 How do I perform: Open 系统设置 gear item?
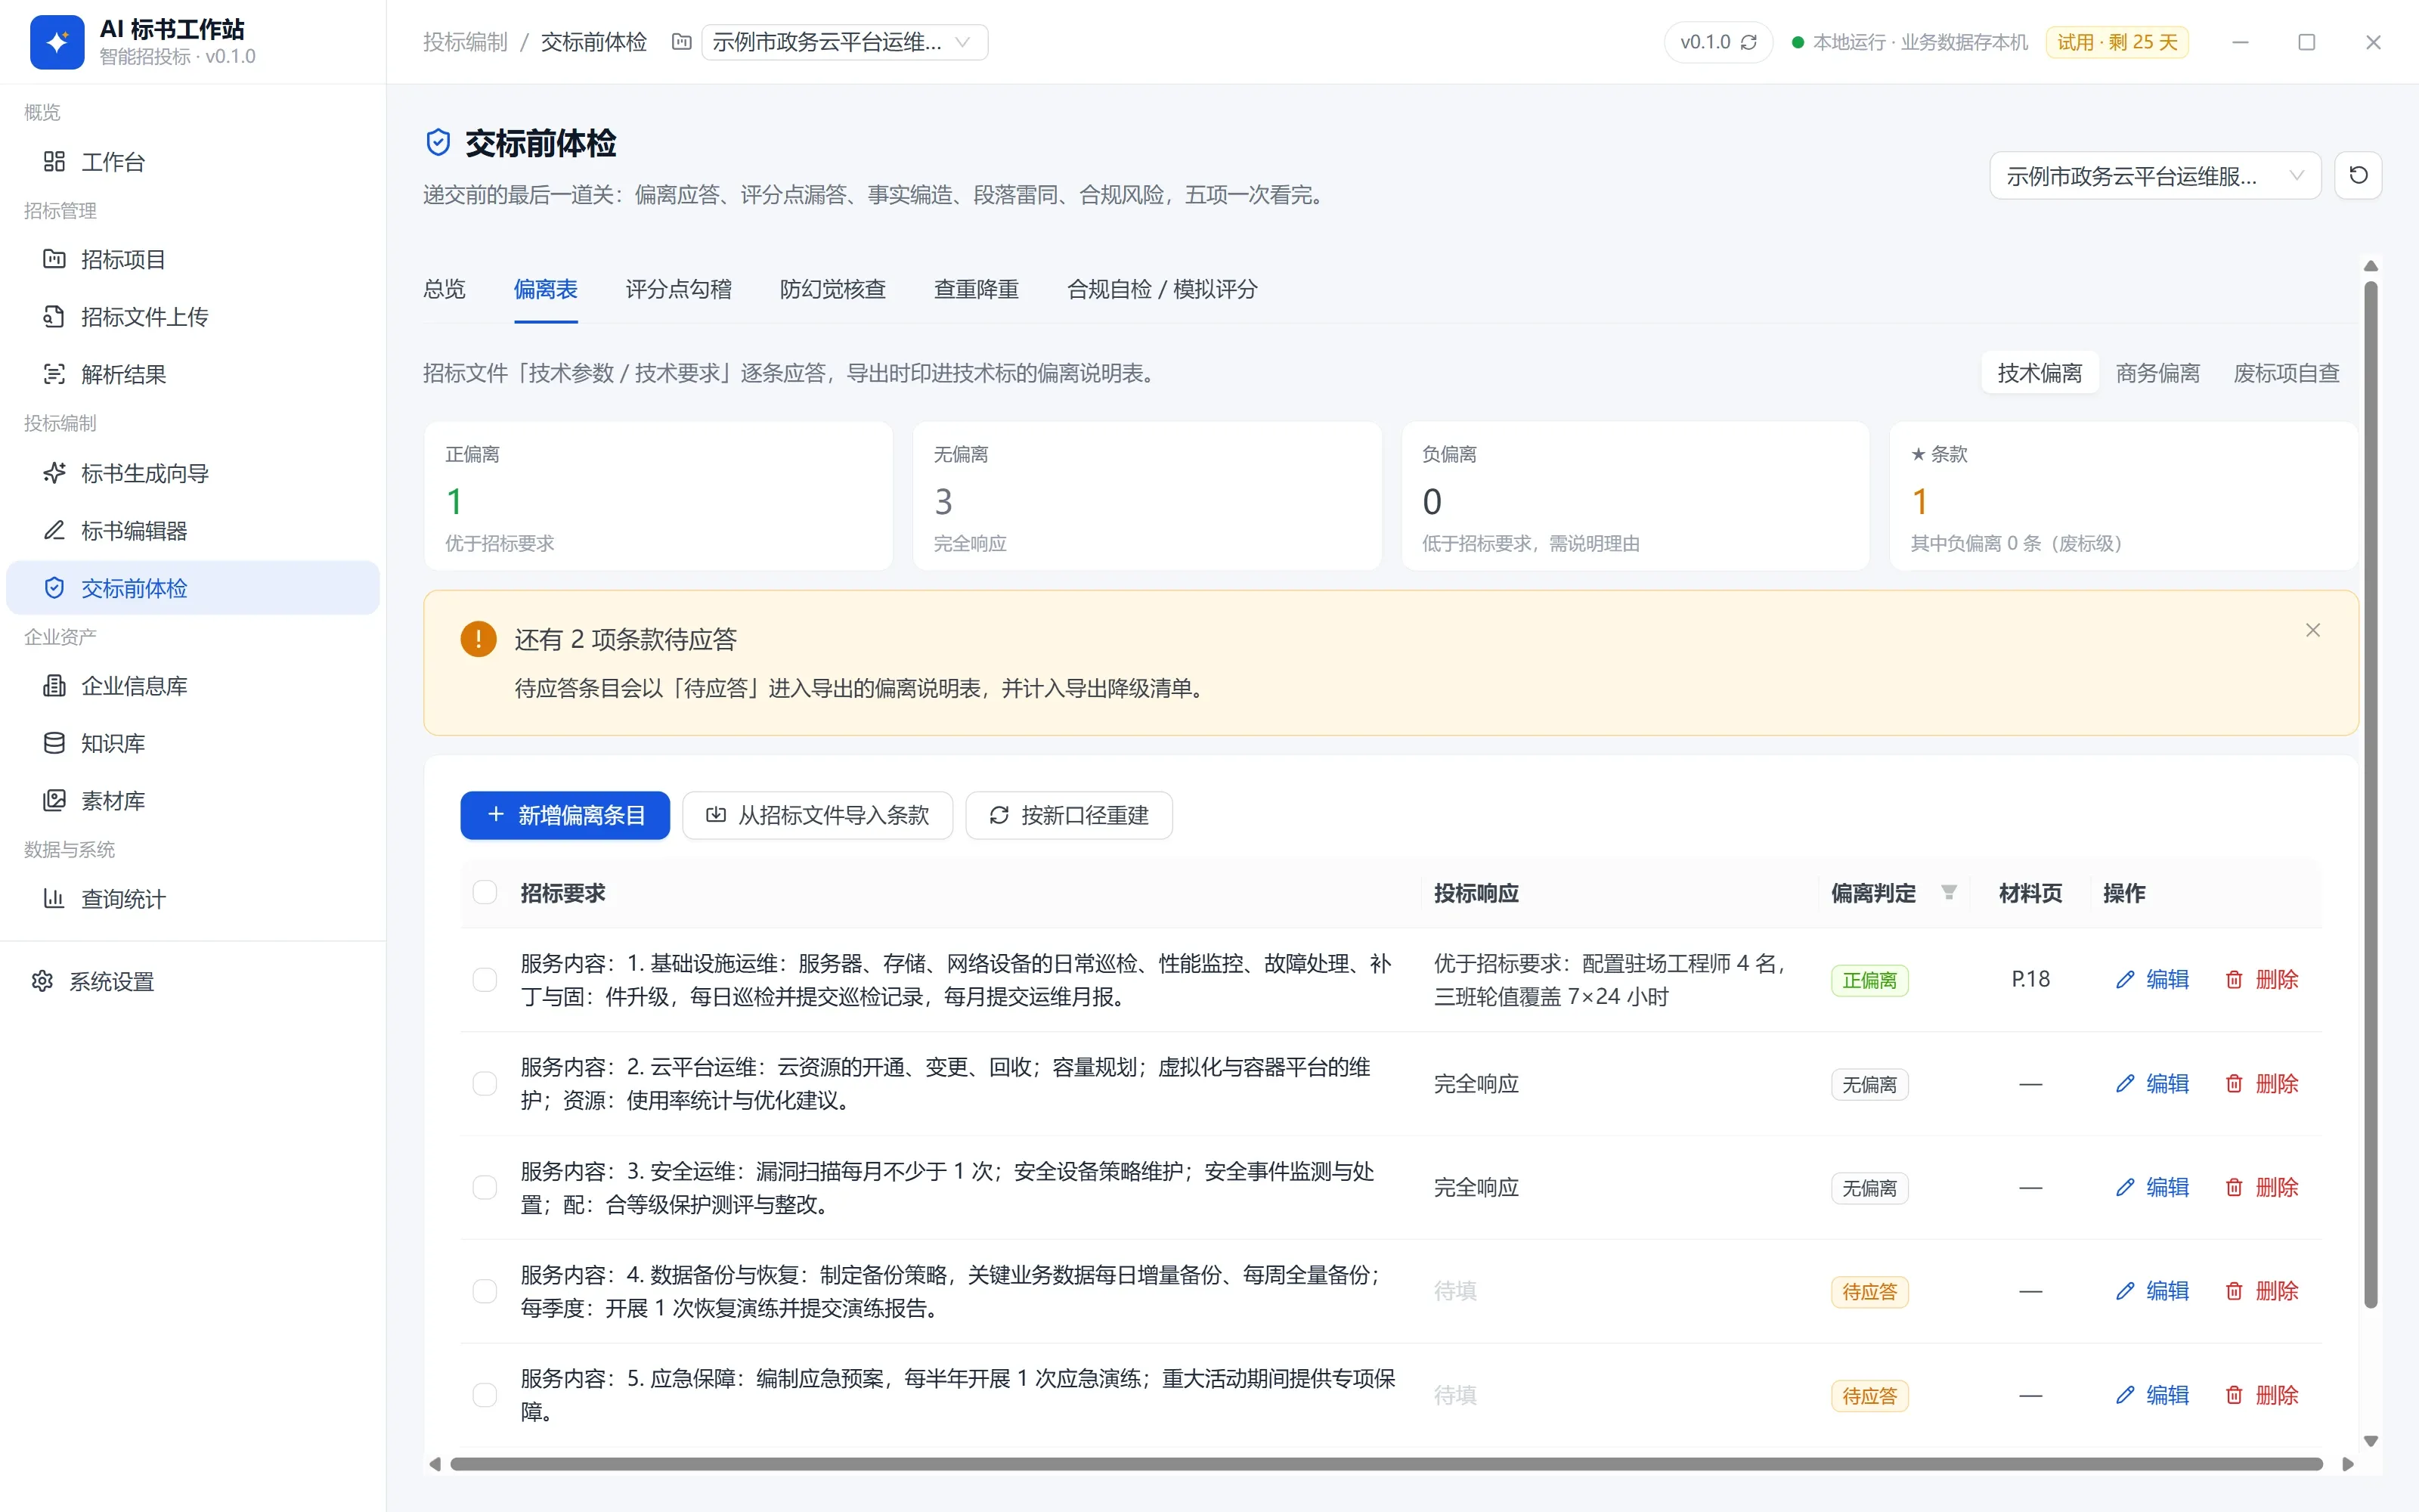pos(193,982)
